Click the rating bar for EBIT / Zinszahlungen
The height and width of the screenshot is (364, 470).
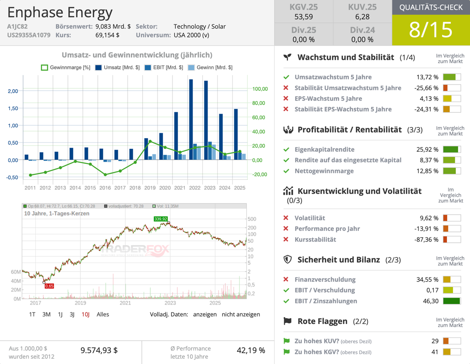452,301
